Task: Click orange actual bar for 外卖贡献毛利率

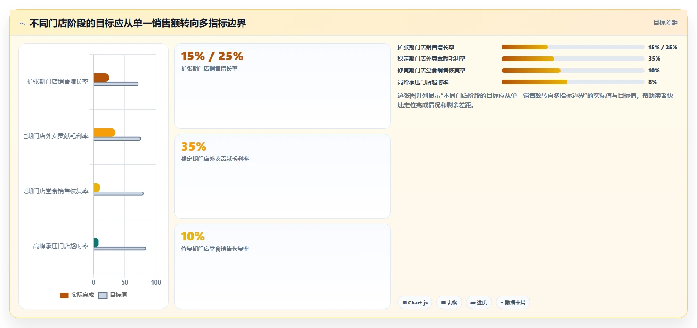Action: [105, 133]
